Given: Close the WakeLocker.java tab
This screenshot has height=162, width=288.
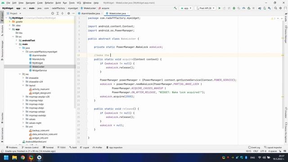Looking at the screenshot, I should pyautogui.click(x=128, y=13).
